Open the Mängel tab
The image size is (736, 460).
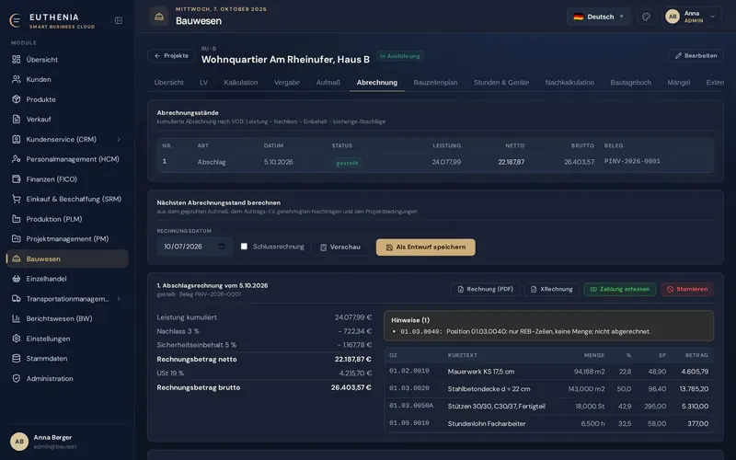[x=679, y=82]
